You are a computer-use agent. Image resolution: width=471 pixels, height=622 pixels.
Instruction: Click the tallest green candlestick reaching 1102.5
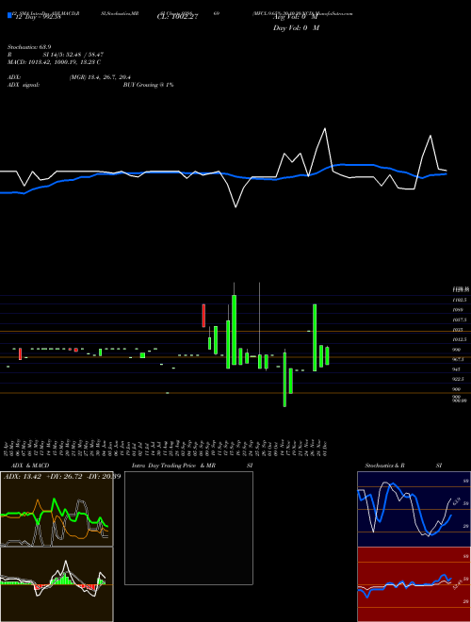point(234,330)
